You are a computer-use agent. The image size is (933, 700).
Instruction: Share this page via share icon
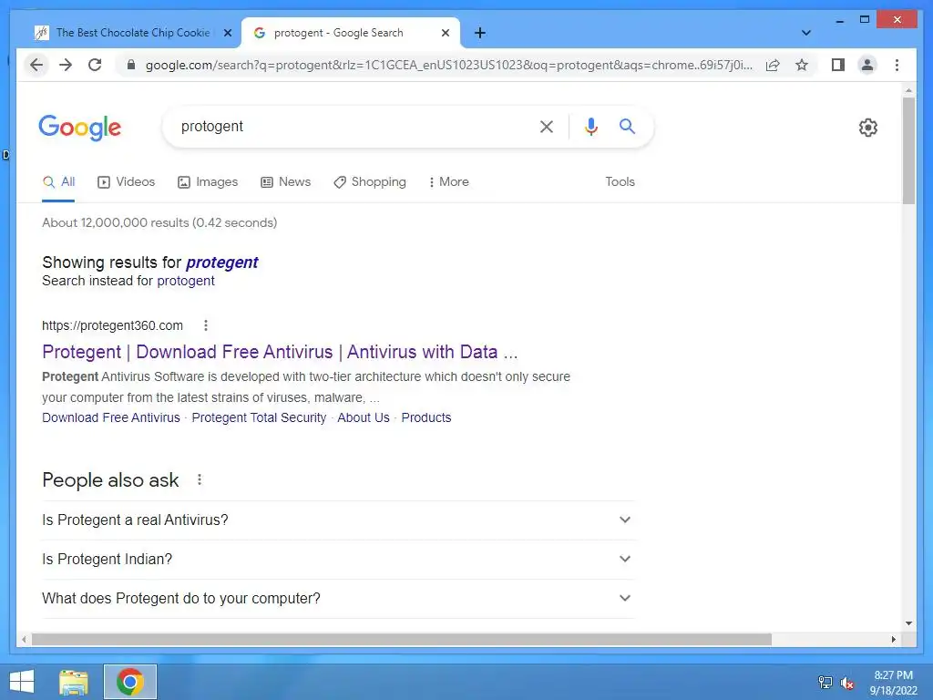[x=773, y=65]
